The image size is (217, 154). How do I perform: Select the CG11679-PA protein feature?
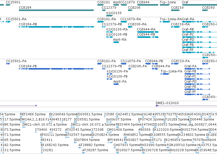(123, 64)
